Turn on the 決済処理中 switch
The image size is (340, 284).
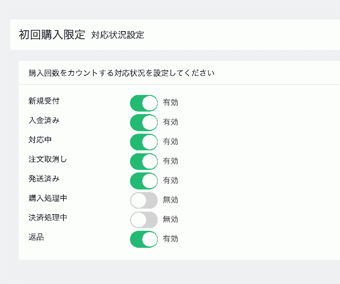pyautogui.click(x=144, y=220)
